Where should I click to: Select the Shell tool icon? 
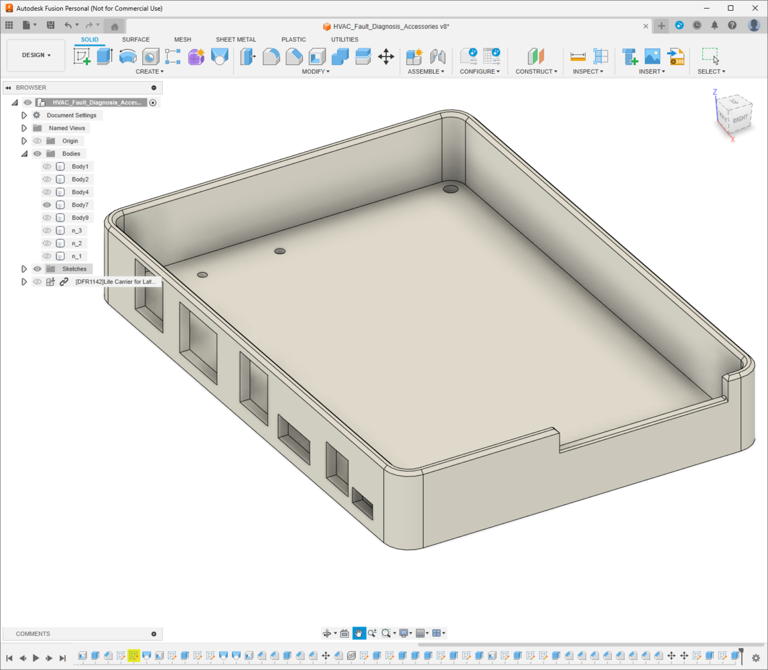(317, 57)
